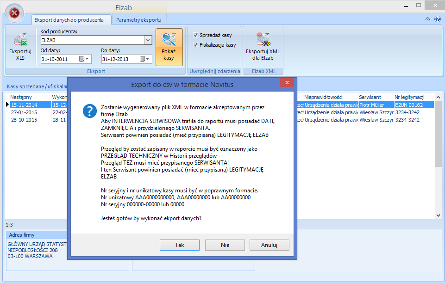Confirm the export with the Tak button
This screenshot has height=283, width=445.
(x=179, y=245)
